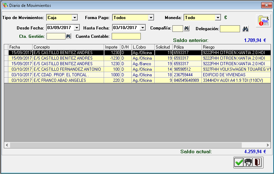The height and width of the screenshot is (174, 274).
Task: Open the Forma Pago dropdown
Action: (151, 18)
